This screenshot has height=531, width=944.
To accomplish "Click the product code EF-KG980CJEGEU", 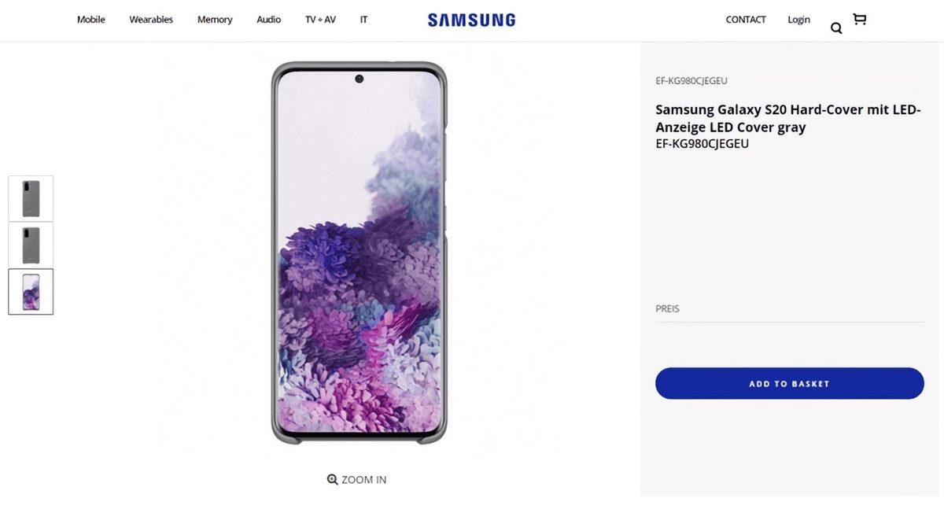I will pos(691,79).
